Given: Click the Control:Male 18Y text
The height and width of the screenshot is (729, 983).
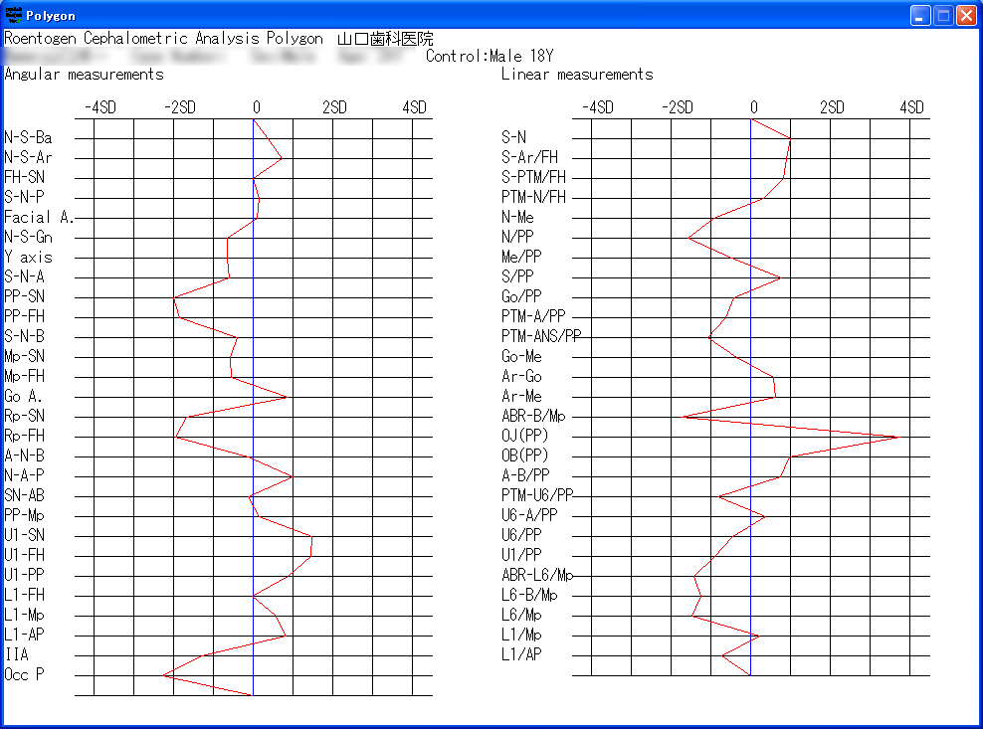Looking at the screenshot, I should pos(490,56).
